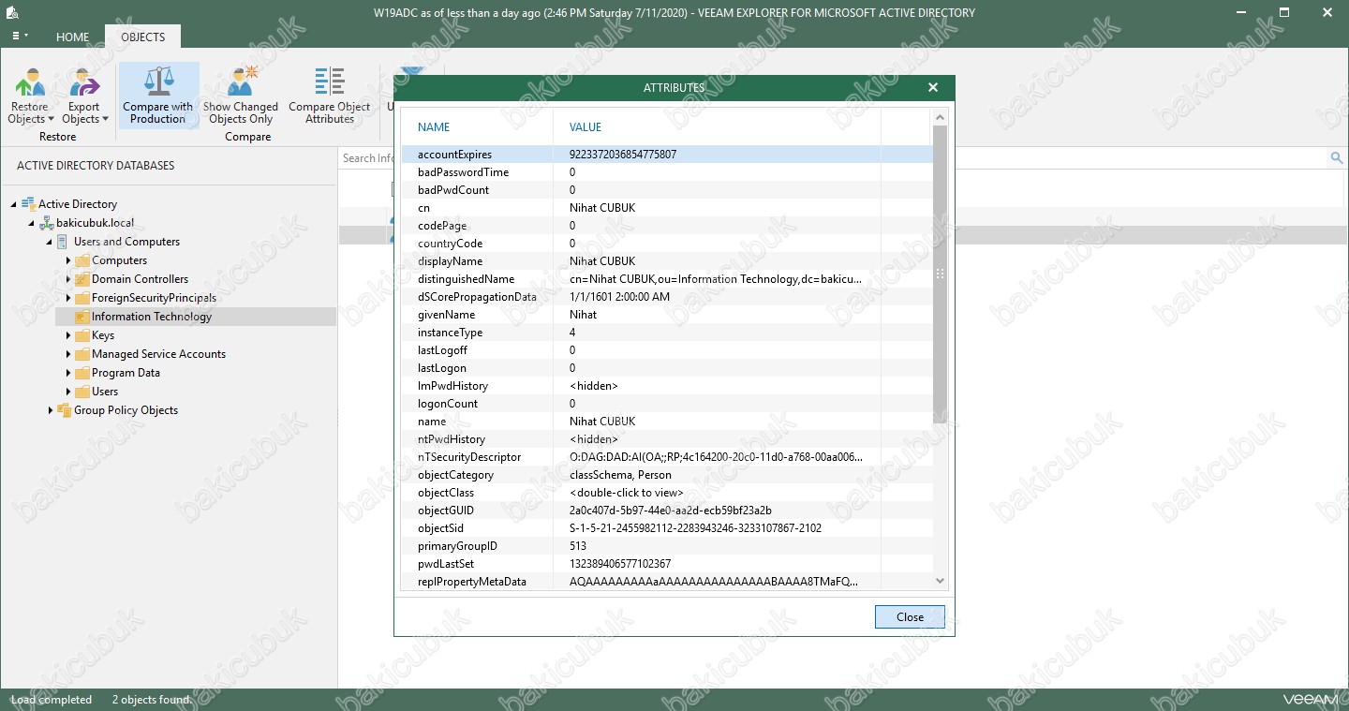The image size is (1349, 711).
Task: Select the badPasswordTime attribute row
Action: pos(667,172)
